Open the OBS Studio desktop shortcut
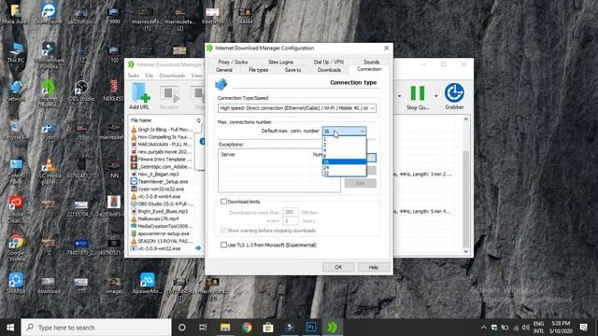The width and height of the screenshot is (598, 336). click(x=81, y=91)
